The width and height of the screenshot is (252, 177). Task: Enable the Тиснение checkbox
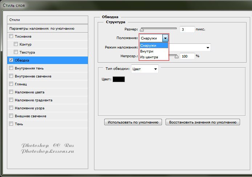(x=11, y=36)
